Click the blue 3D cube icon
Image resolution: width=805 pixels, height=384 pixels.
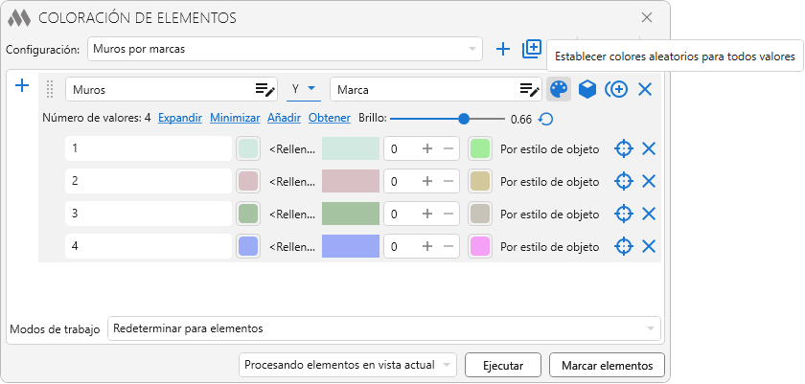(587, 89)
